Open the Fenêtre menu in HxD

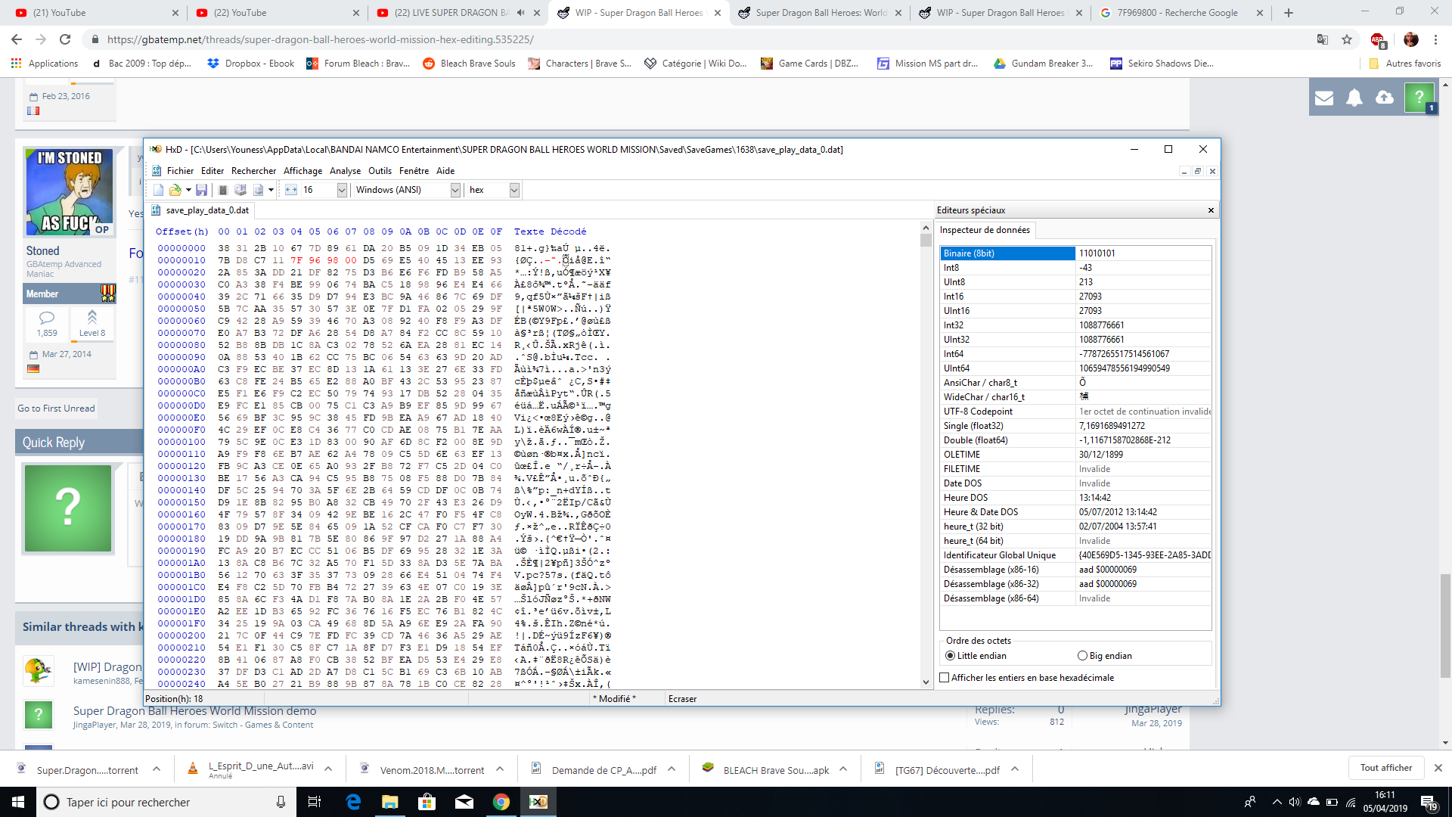coord(414,171)
